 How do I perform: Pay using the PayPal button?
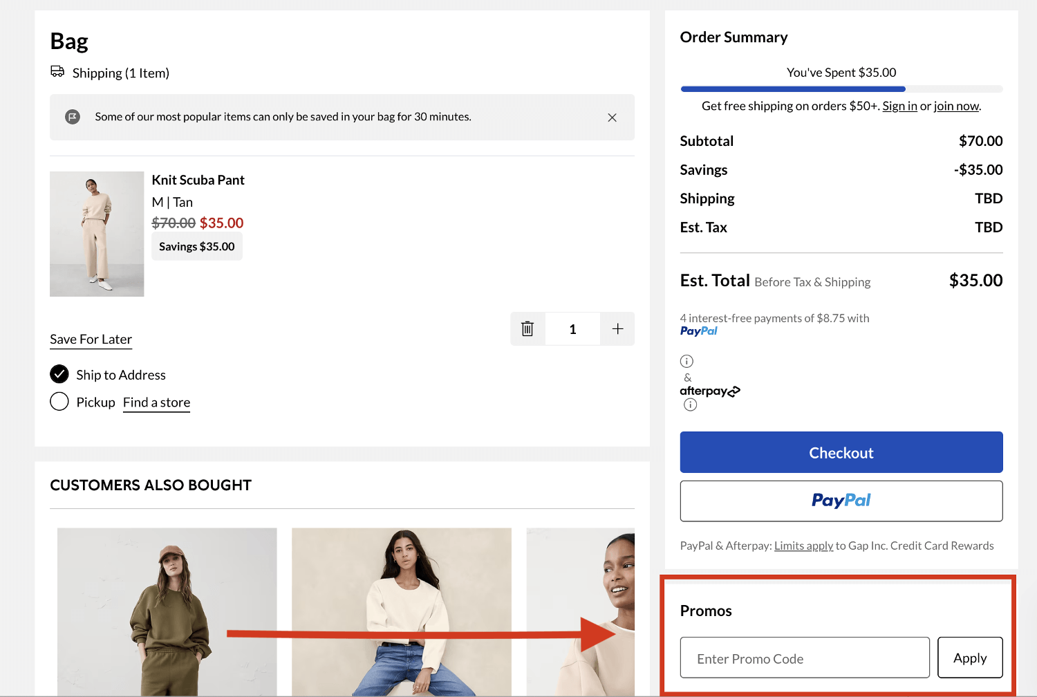(x=841, y=501)
